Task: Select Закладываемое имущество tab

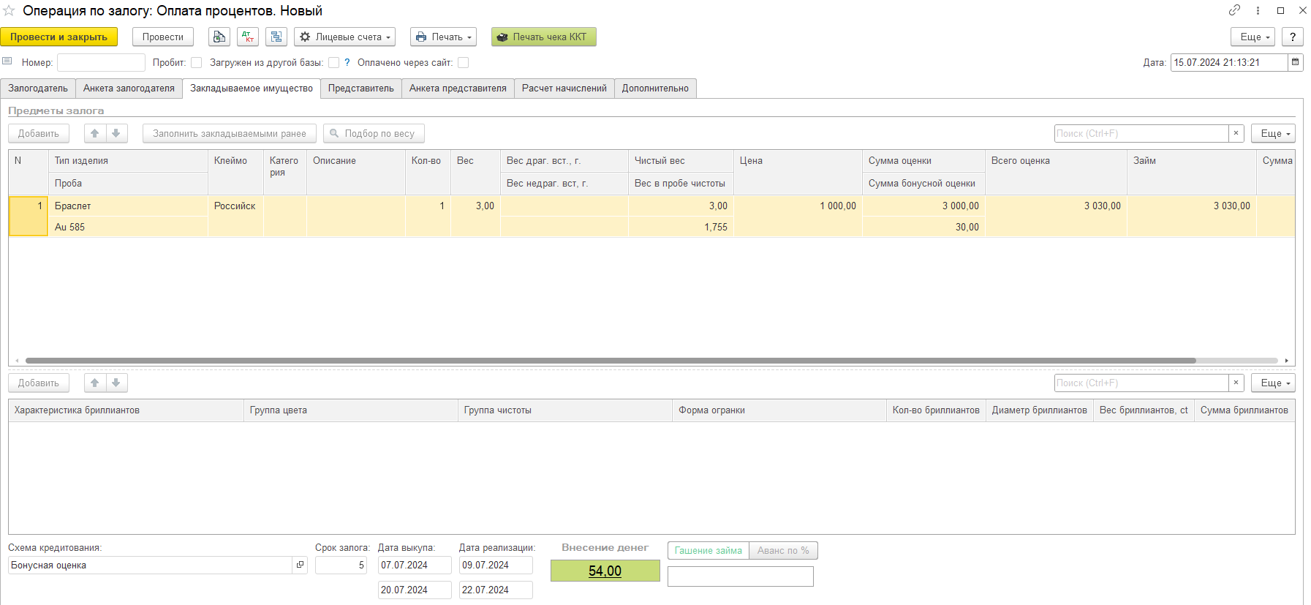Action: [252, 89]
